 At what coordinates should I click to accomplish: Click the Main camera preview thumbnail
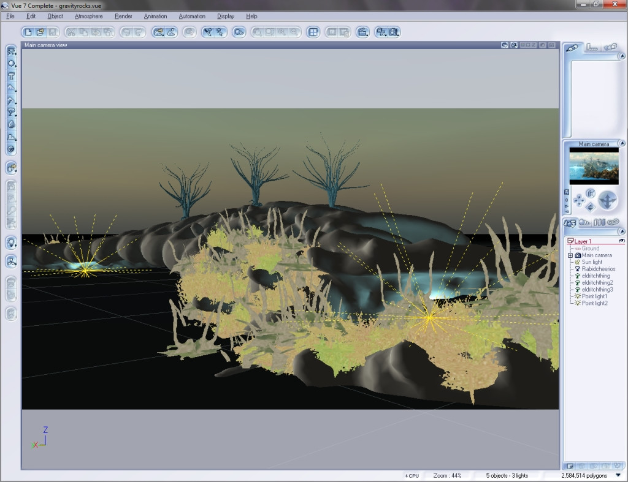click(x=594, y=165)
